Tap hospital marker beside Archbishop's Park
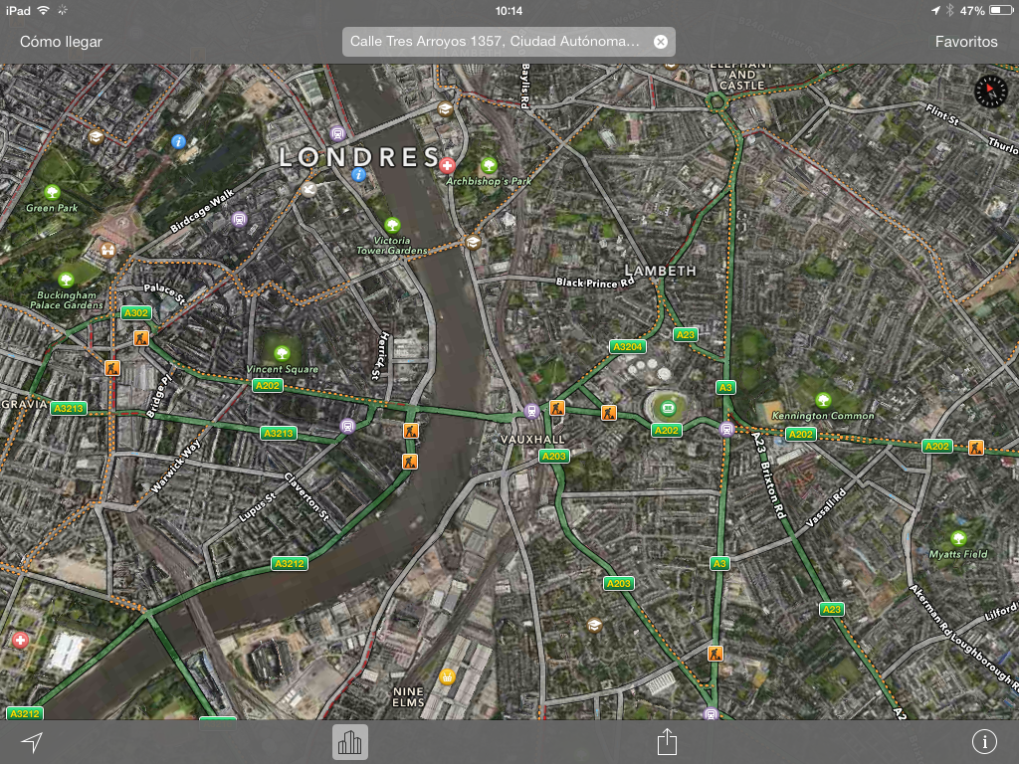Screen dimensions: 1019x764 tap(447, 166)
